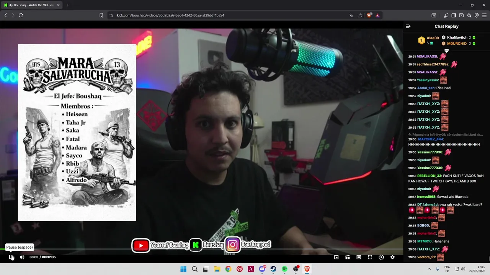
Task: Open system volume control in tray
Action: coord(462,269)
